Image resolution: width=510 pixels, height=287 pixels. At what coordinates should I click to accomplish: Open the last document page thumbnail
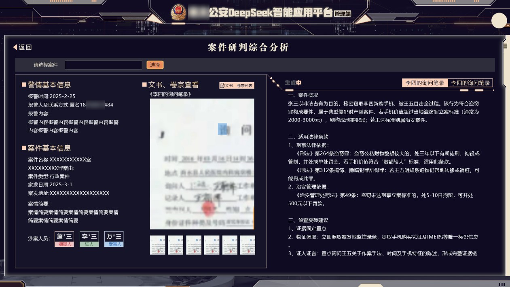pos(248,245)
